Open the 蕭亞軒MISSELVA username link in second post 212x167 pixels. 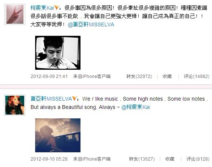click(x=51, y=99)
